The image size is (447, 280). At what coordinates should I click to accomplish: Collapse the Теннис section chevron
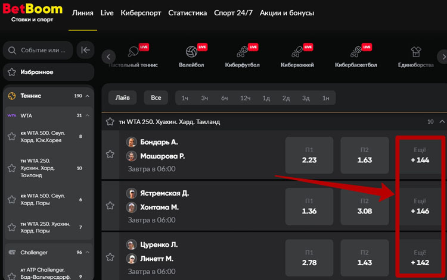[x=88, y=96]
